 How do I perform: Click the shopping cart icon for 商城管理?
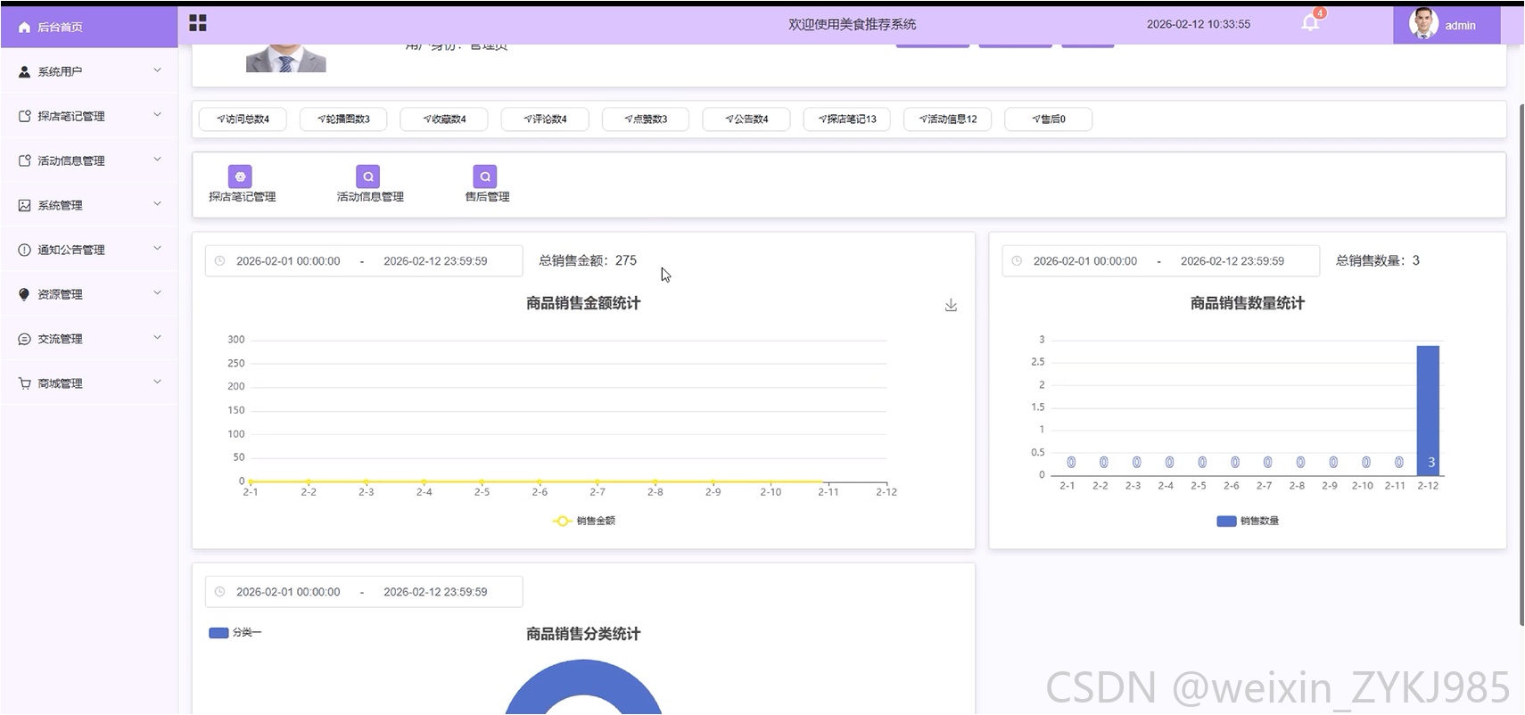pos(24,383)
